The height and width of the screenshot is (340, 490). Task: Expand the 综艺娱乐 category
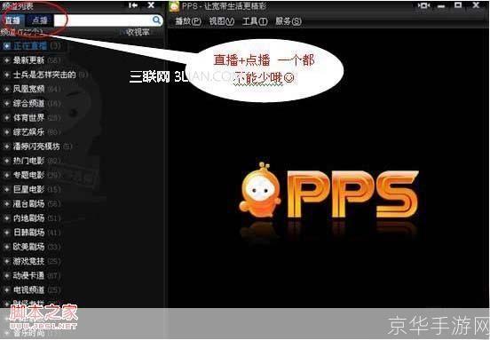6,132
